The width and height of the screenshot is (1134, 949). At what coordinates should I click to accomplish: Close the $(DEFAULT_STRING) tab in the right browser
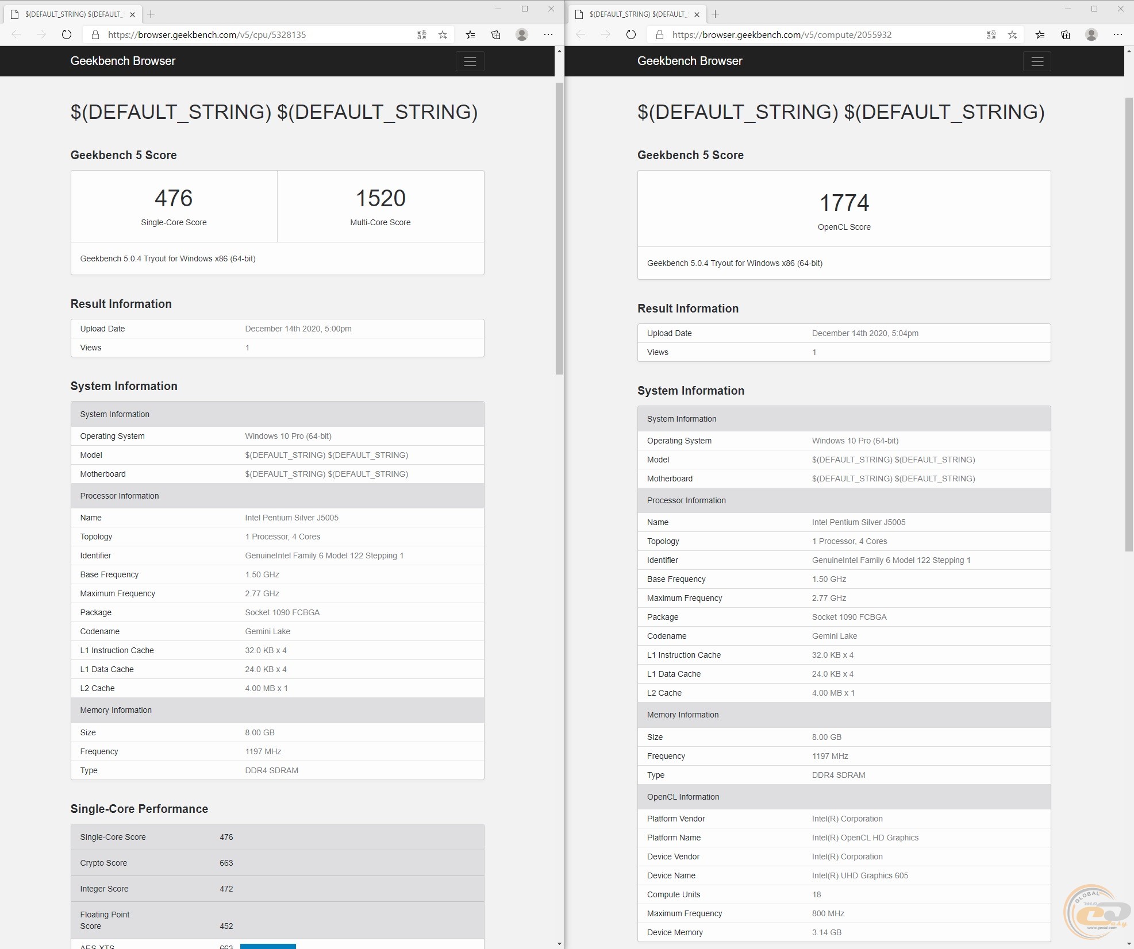697,14
